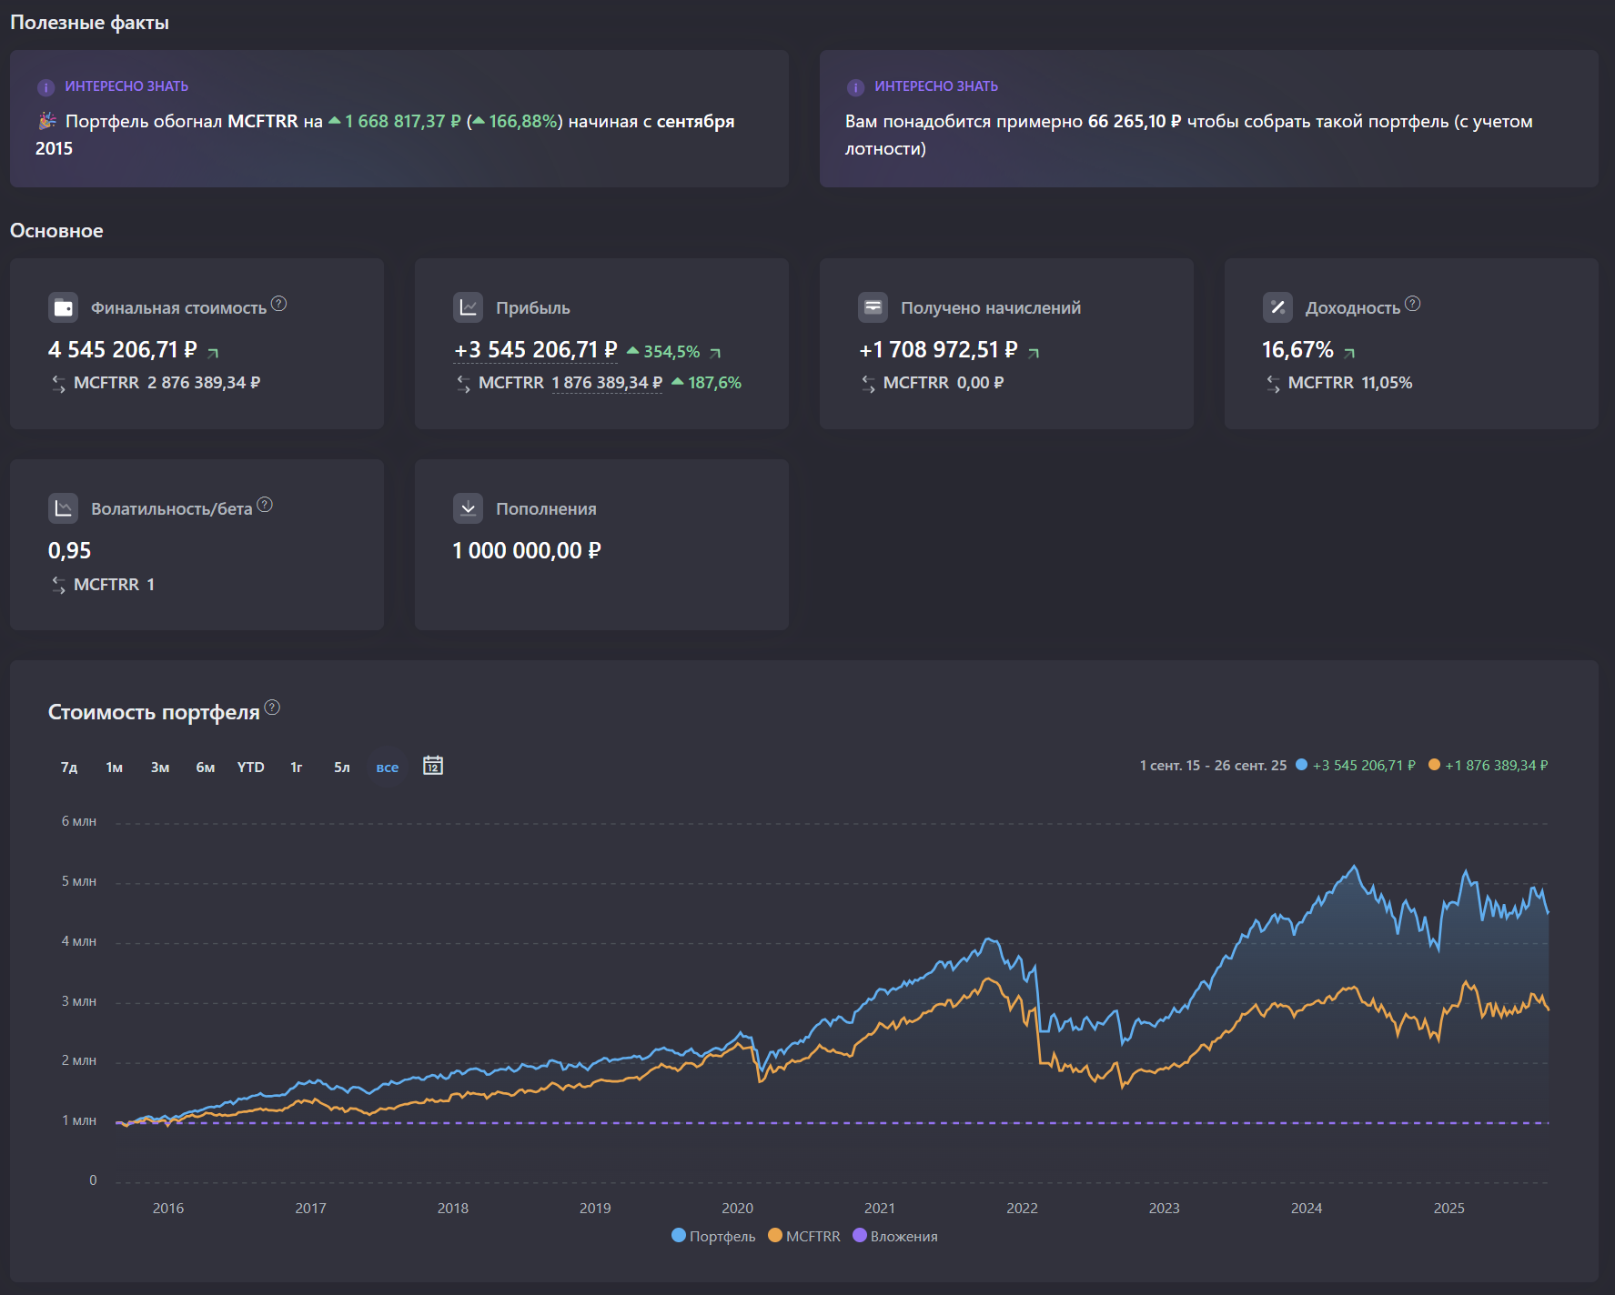Click the blue portfolio dot in chart header
Screen dimensions: 1615x1295
point(1301,765)
